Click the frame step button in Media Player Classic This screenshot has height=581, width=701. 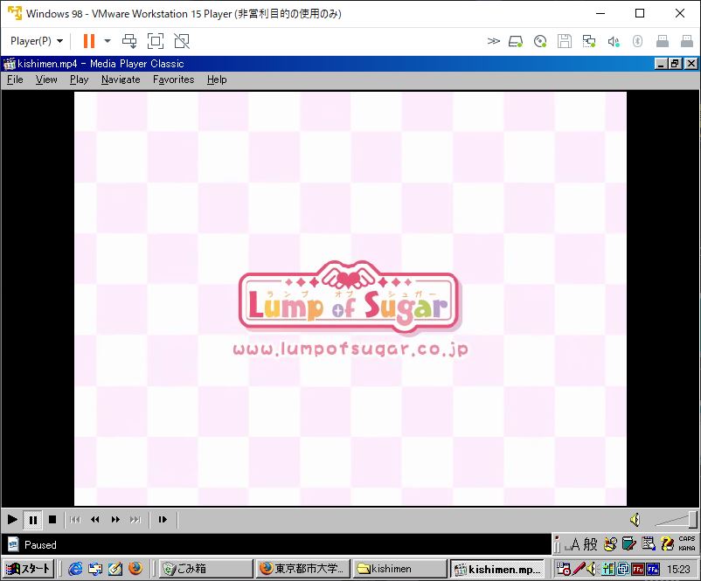point(163,520)
